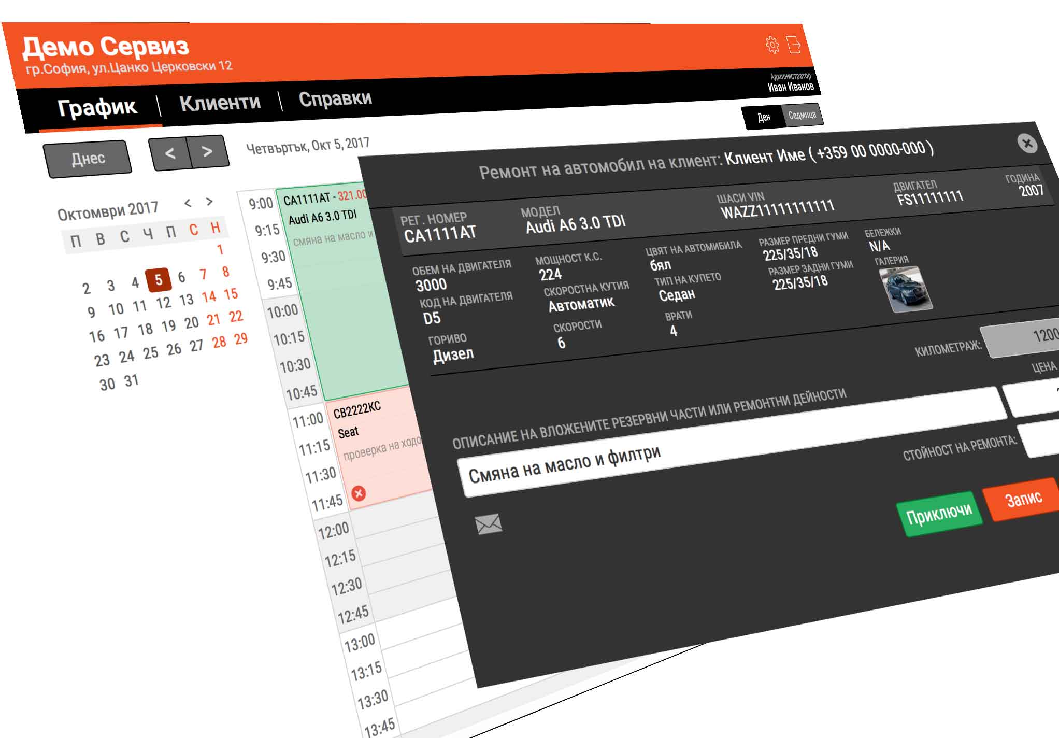
Task: Go to next day with right arrow
Action: [x=207, y=151]
